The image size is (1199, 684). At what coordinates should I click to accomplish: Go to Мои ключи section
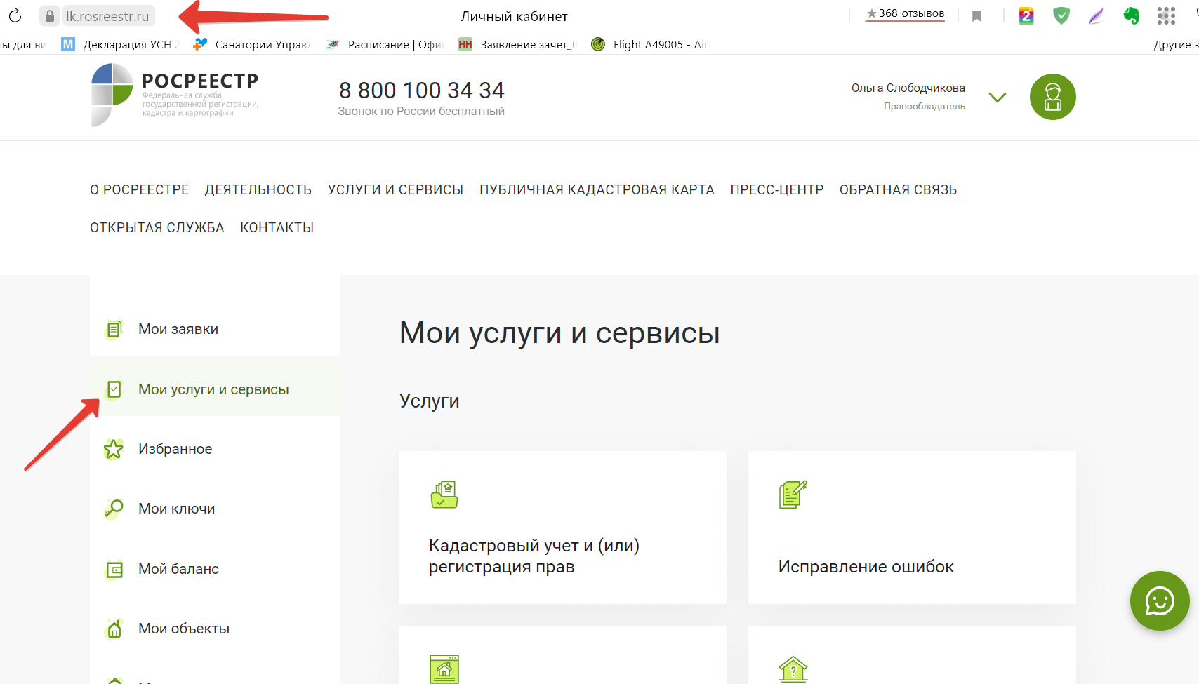click(176, 509)
